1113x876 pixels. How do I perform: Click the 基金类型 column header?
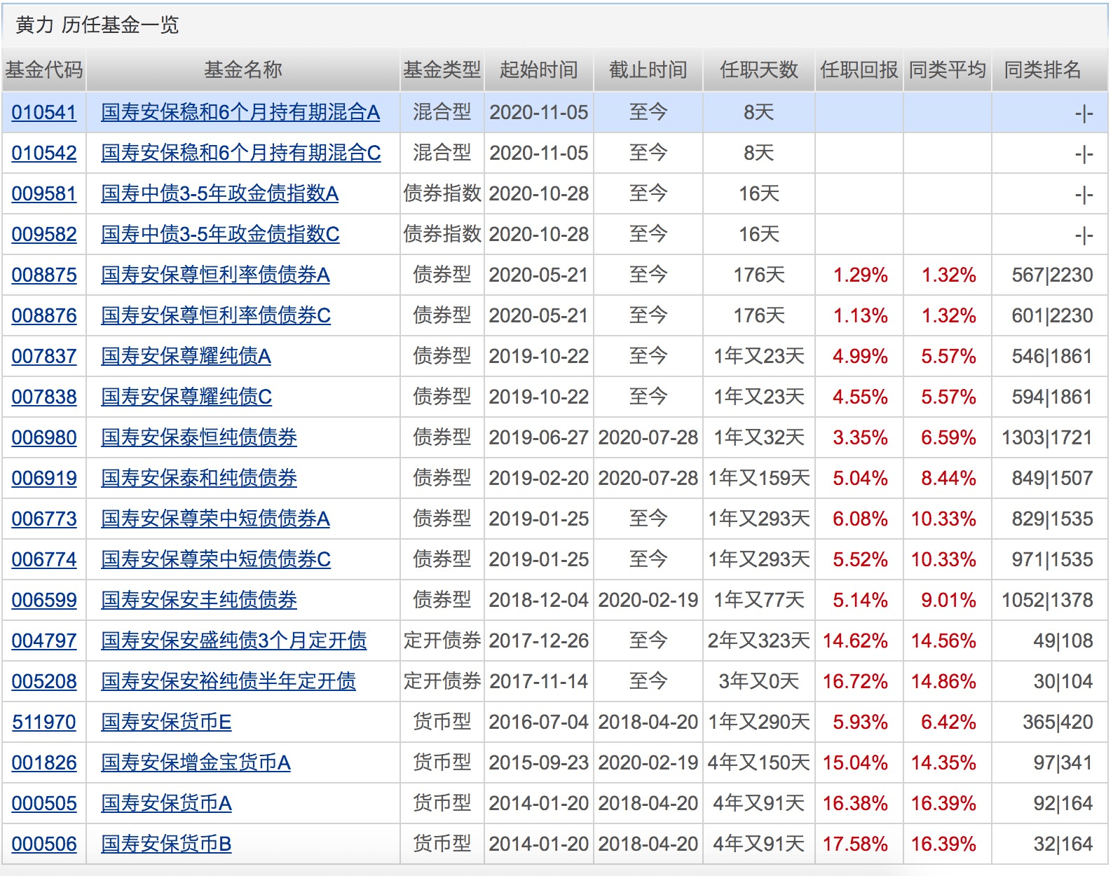(x=442, y=70)
